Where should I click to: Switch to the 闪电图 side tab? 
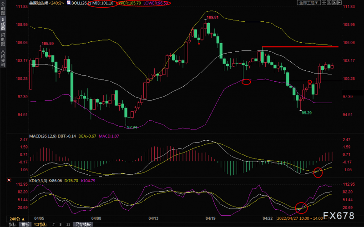(3, 38)
